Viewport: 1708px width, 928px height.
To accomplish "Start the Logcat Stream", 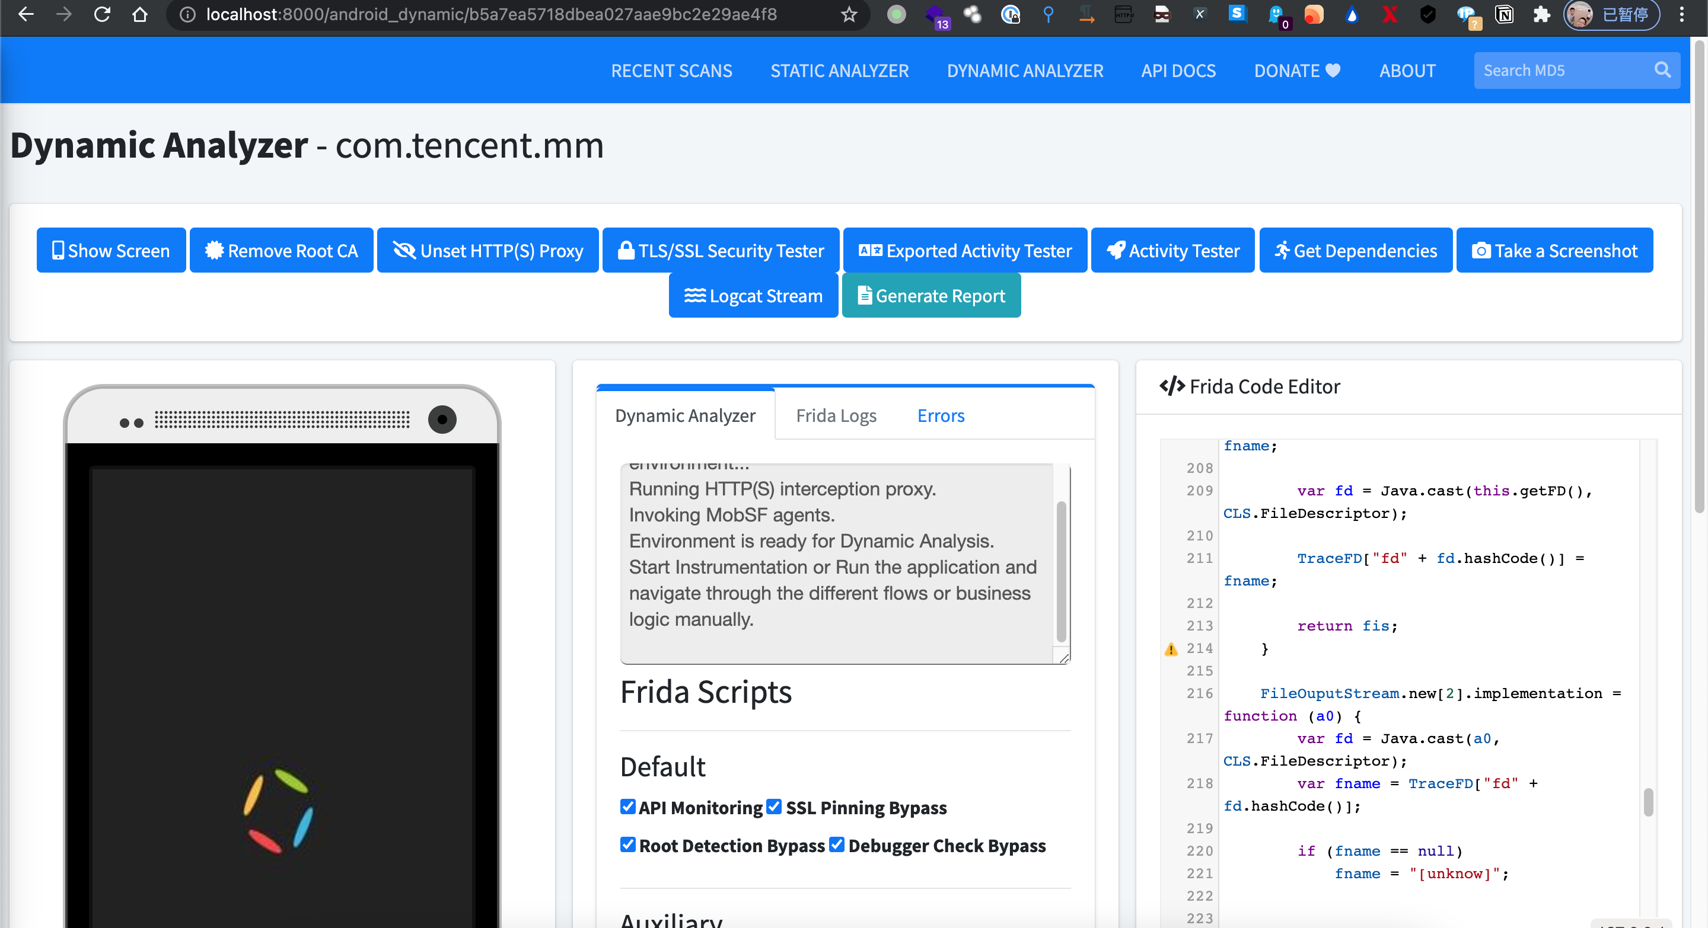I will [753, 295].
